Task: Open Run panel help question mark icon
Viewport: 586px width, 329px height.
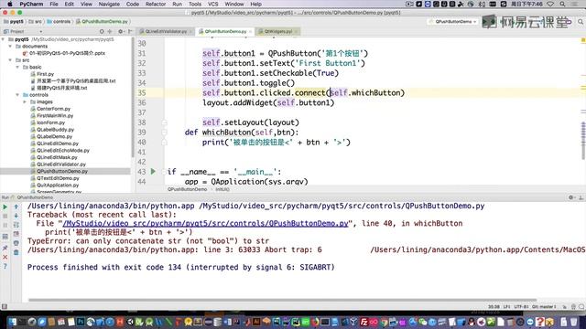Action: click(x=5, y=266)
